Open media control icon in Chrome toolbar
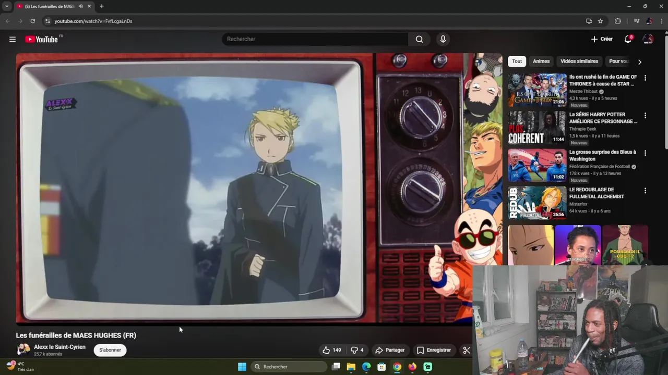 tap(636, 21)
